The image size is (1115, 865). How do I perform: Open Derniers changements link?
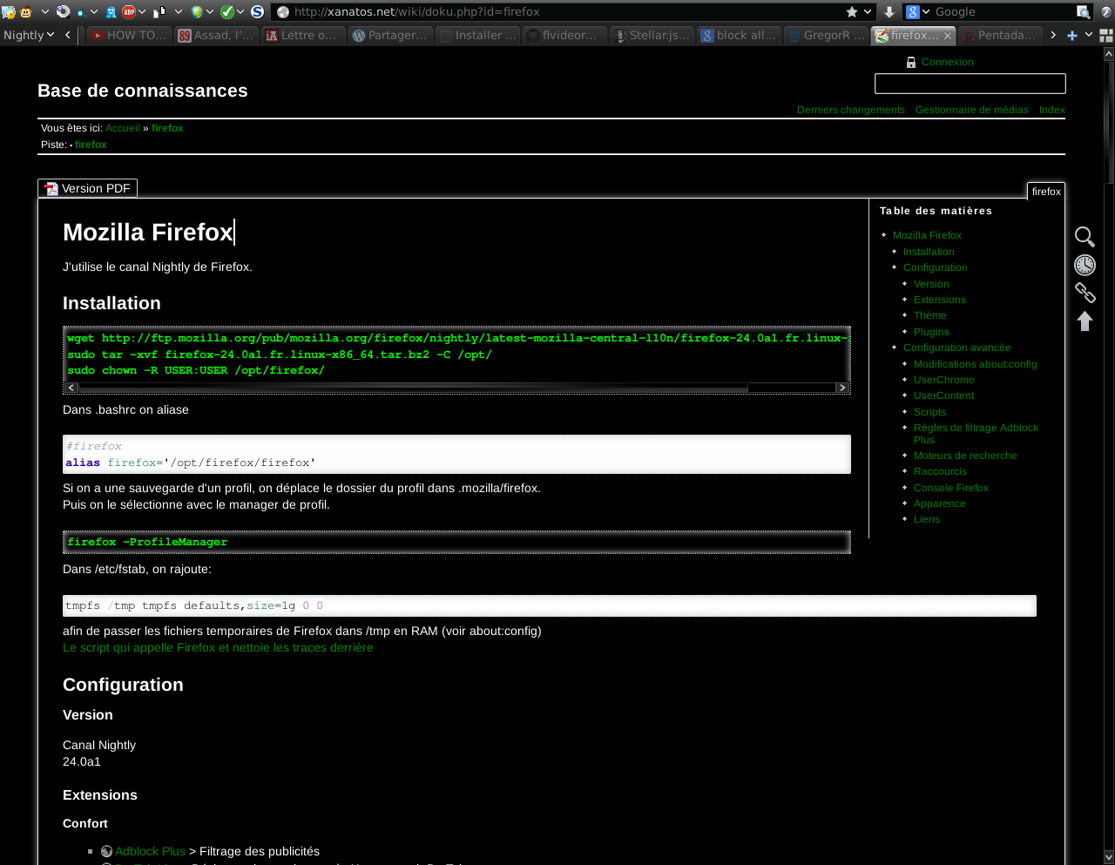point(851,110)
